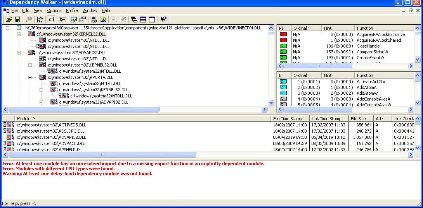423x208 pixels.
Task: Click Tile Horizontally toolbar icon
Action: [x=143, y=19]
